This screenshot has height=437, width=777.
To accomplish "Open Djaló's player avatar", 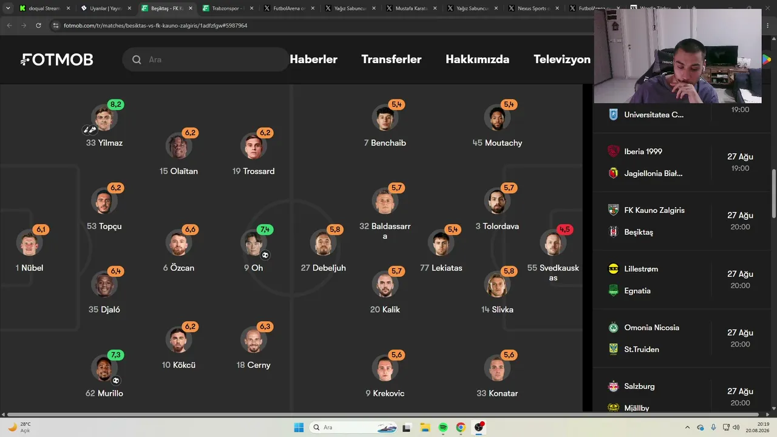I will [x=104, y=285].
